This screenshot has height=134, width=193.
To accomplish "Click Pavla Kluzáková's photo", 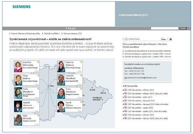I will point(18,93).
